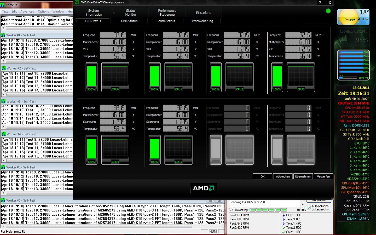The image size is (376, 235).
Task: Click the Abbrechen button
Action: [x=283, y=176]
